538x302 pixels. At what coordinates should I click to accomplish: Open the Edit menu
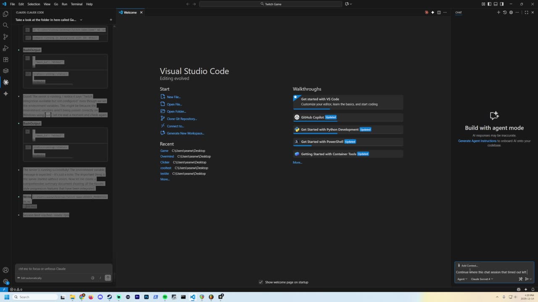pos(21,4)
